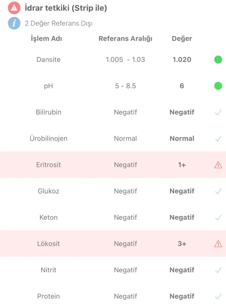Tap the checkmark in the Protein row

point(218,297)
